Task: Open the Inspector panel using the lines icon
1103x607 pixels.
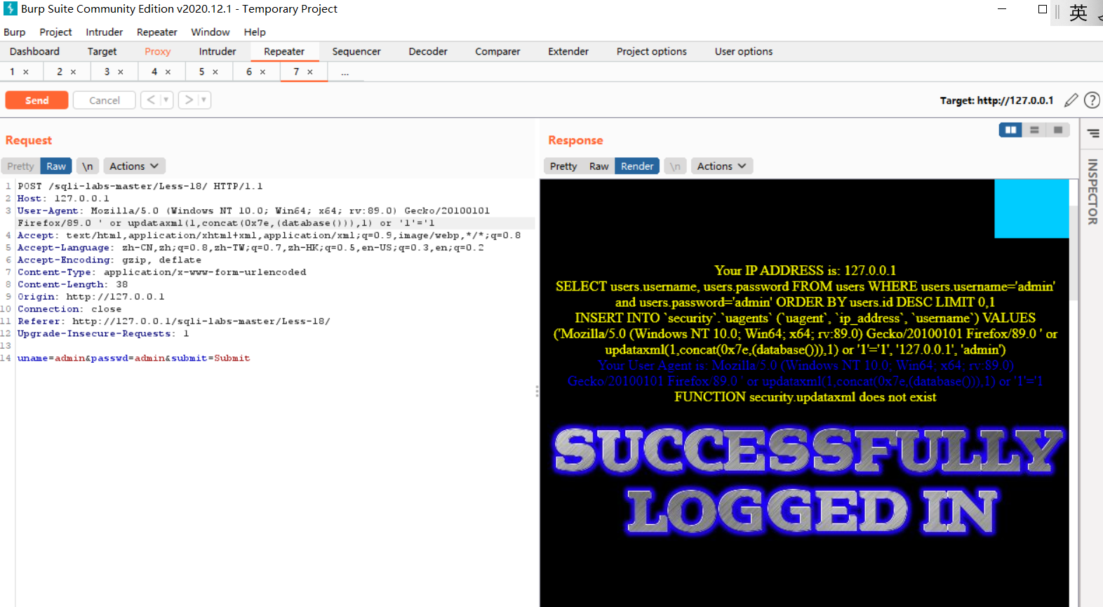Action: [x=1093, y=133]
